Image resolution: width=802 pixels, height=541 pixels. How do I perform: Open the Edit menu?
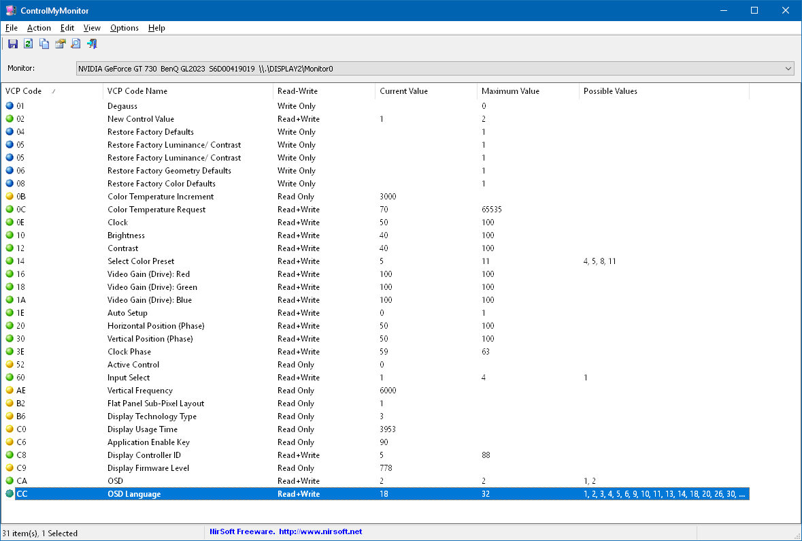67,28
